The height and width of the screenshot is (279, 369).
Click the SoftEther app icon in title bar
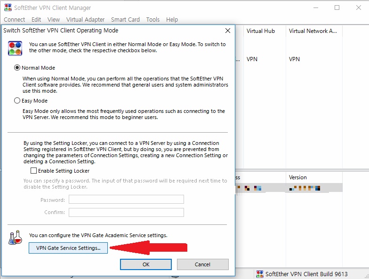click(8, 8)
